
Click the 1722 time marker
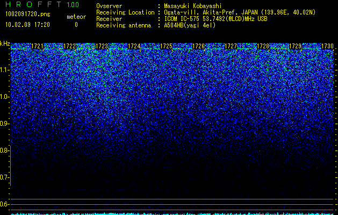[x=70, y=46]
